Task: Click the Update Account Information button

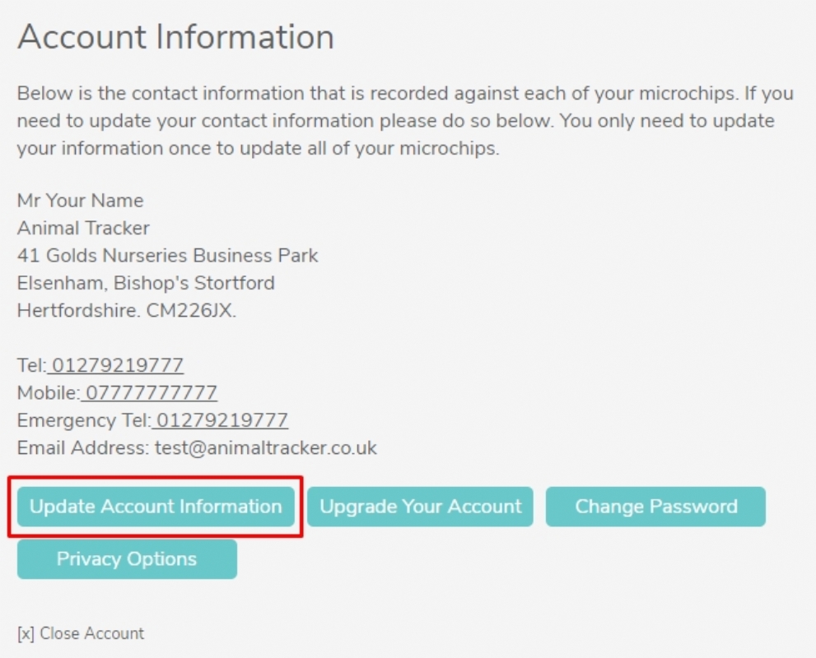Action: coord(156,507)
